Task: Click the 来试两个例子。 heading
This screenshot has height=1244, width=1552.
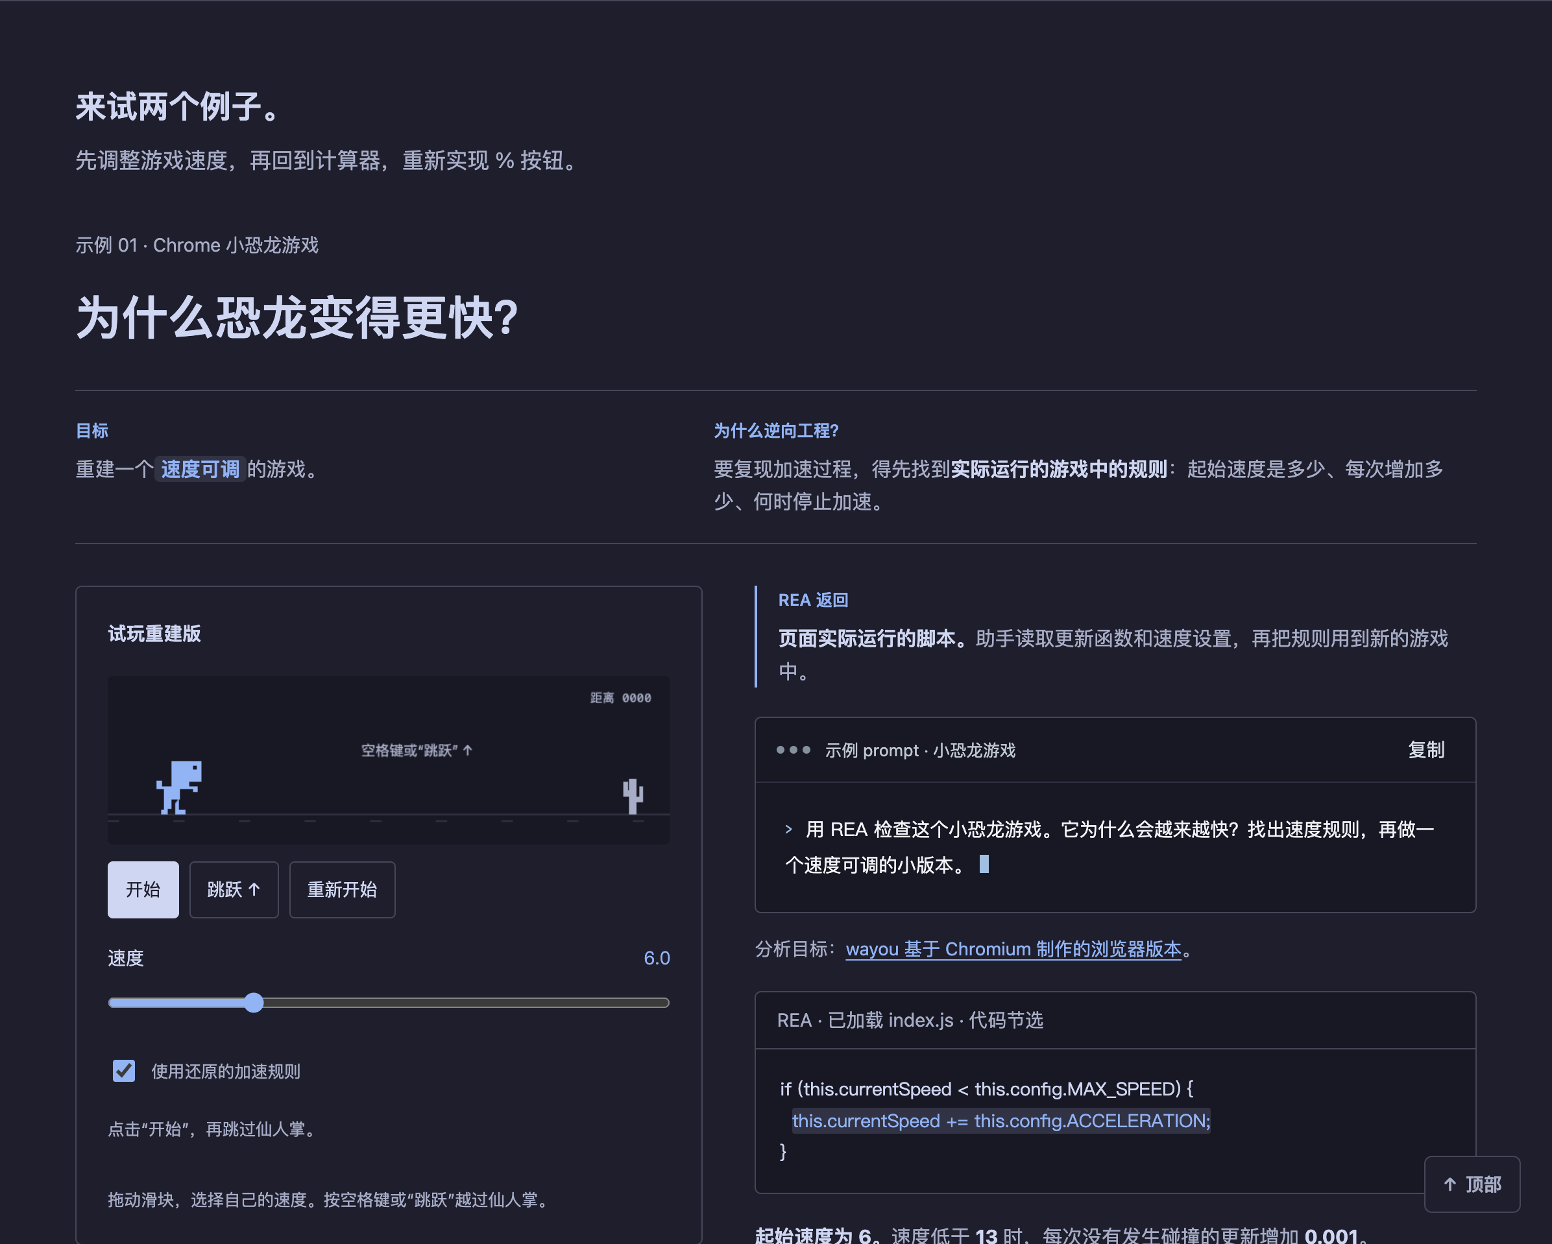Action: click(178, 106)
